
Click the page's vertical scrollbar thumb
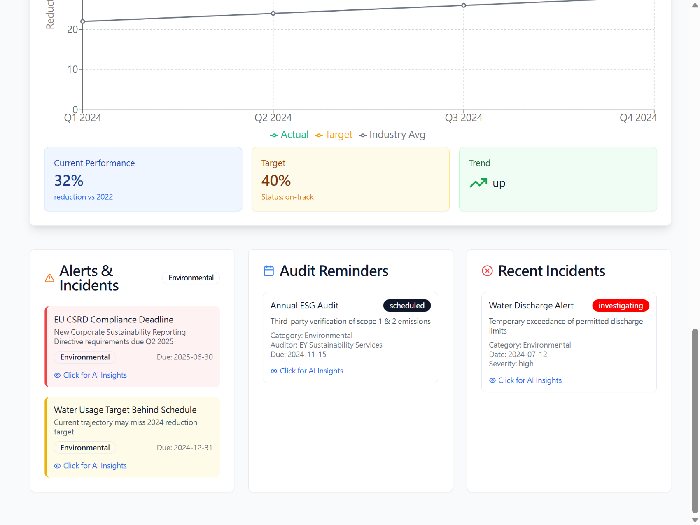tap(695, 420)
